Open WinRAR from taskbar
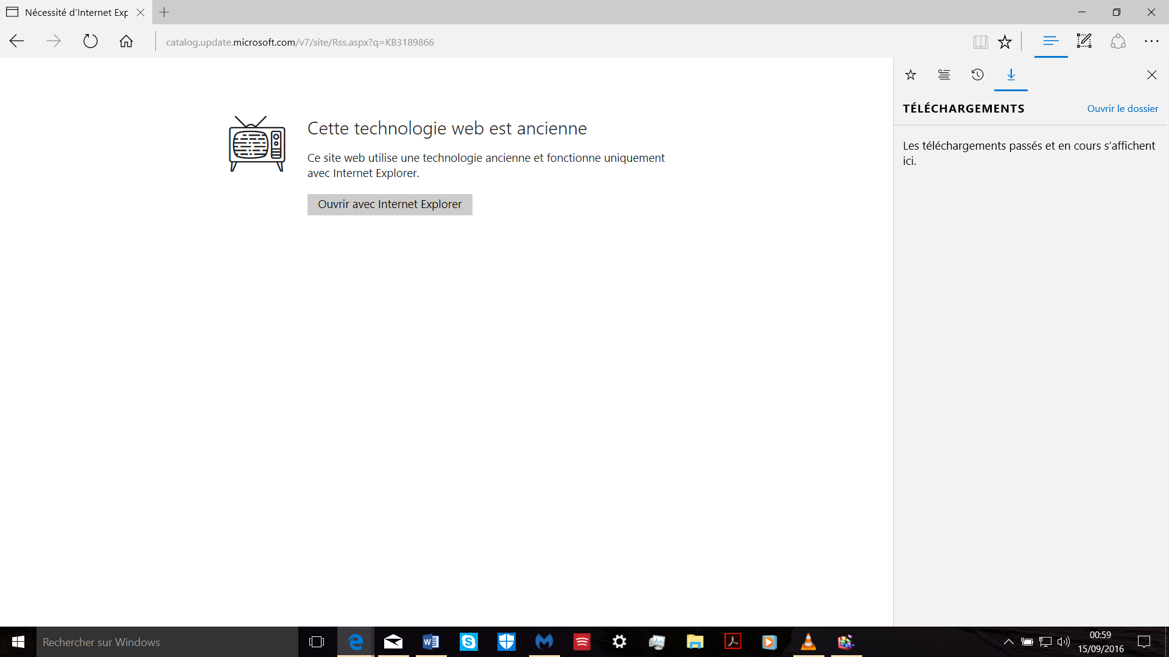This screenshot has width=1169, height=657. 846,642
